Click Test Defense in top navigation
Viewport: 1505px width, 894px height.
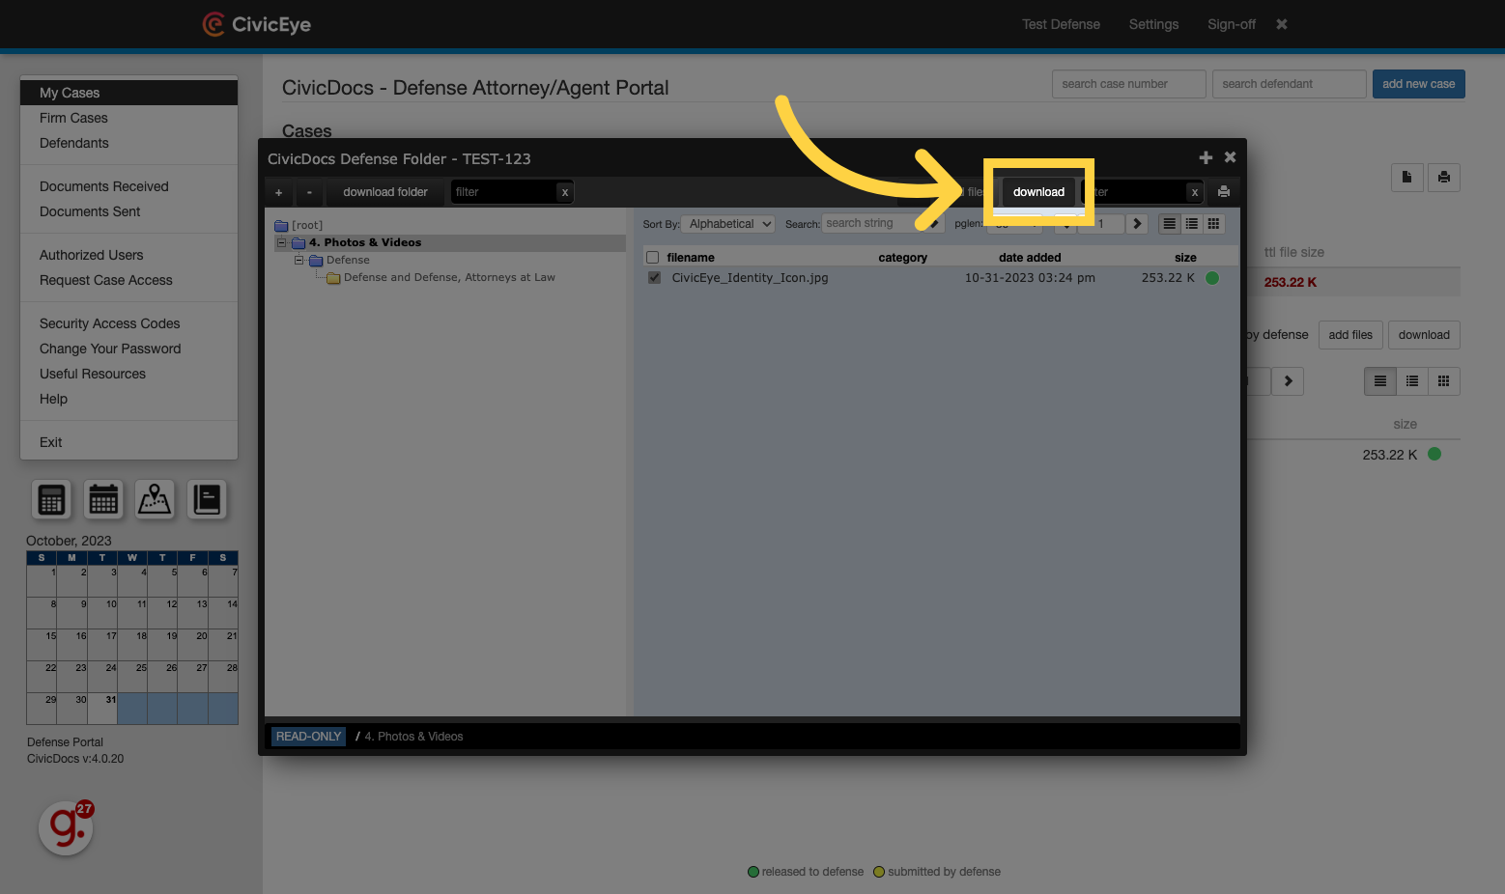1061,24
